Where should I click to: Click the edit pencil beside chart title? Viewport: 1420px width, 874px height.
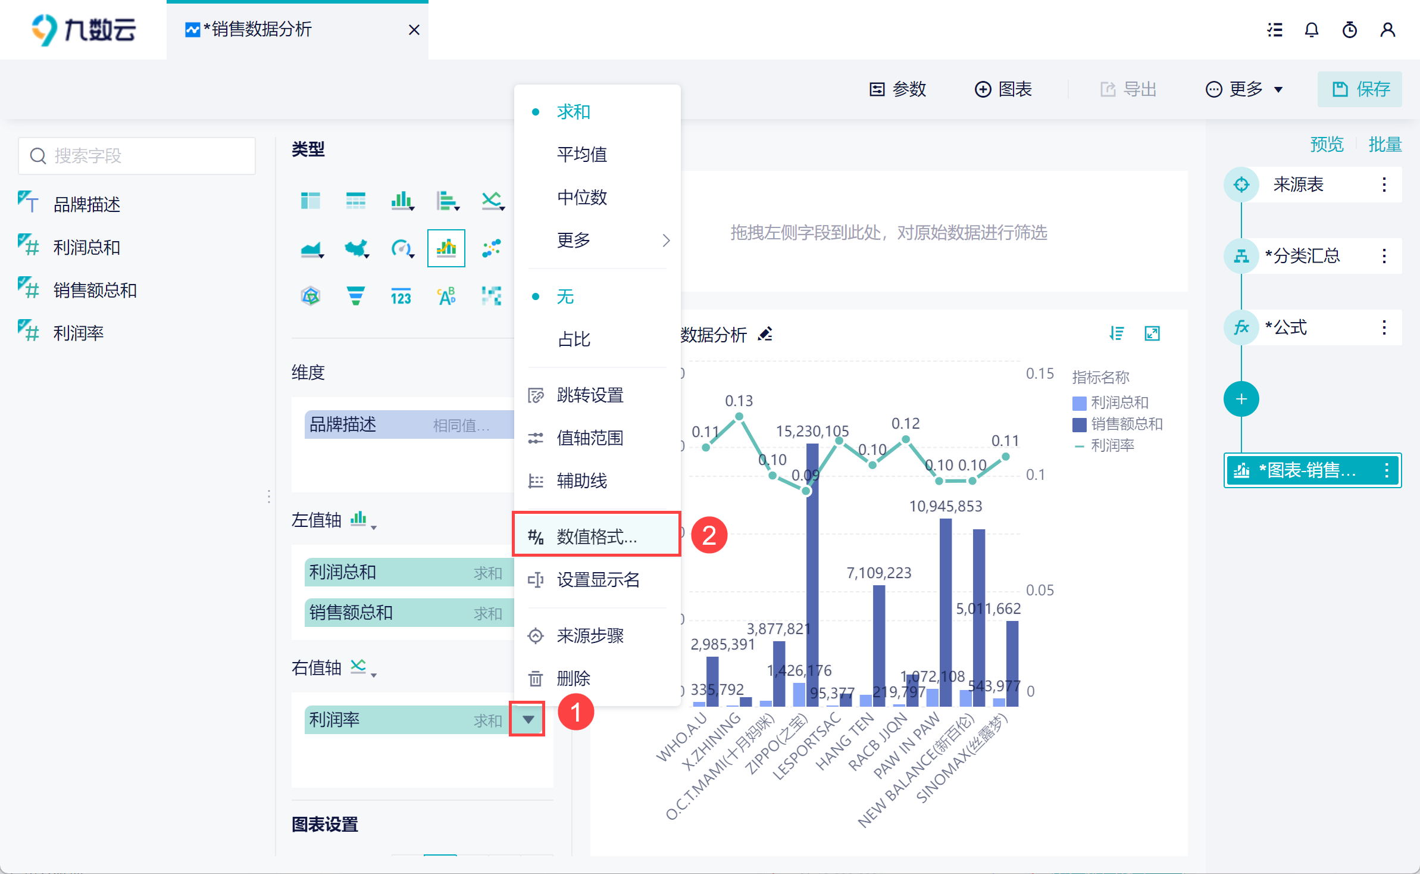pyautogui.click(x=765, y=335)
